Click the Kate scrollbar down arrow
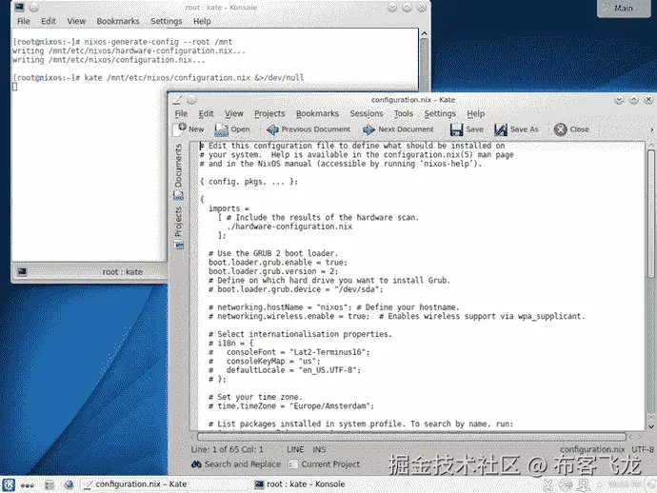 coord(650,426)
